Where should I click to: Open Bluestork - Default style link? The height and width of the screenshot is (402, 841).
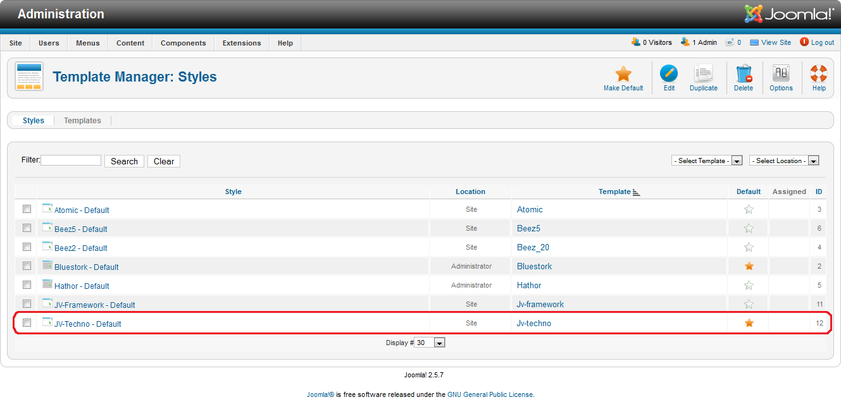click(87, 267)
